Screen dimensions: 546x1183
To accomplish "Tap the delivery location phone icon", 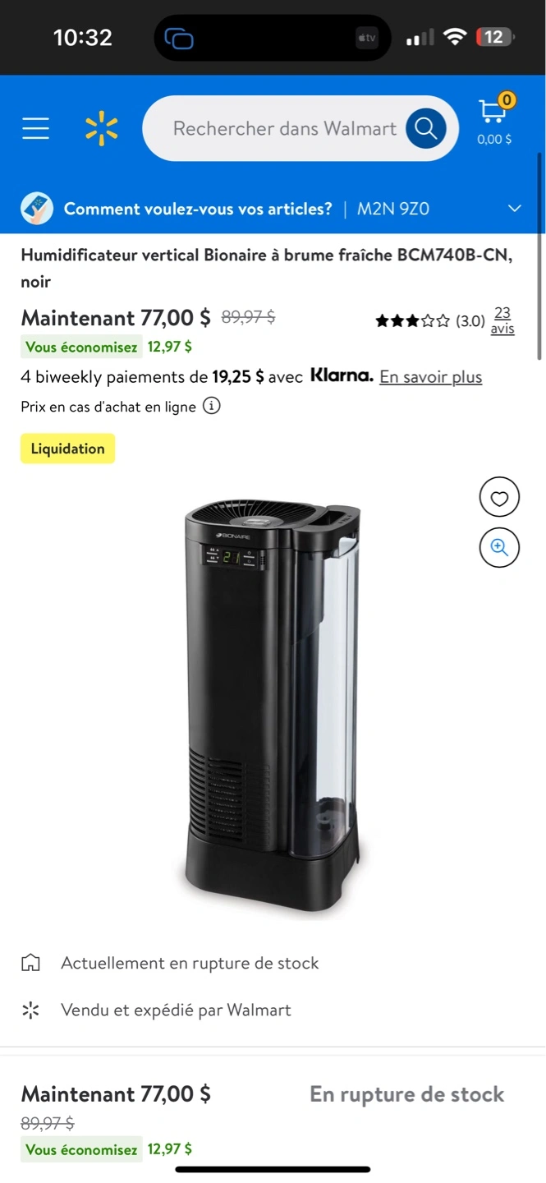I will pyautogui.click(x=37, y=209).
